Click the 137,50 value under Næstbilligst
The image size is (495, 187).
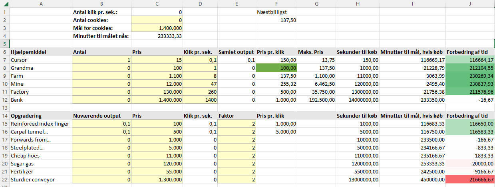[276, 20]
